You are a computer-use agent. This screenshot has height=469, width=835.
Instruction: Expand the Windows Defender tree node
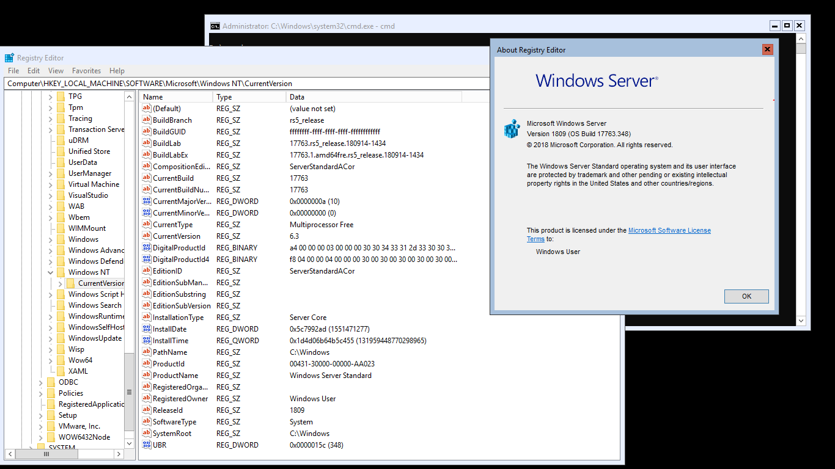(51, 261)
